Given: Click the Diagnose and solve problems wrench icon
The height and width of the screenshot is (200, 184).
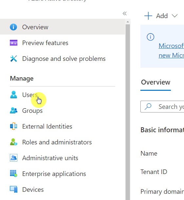Looking at the screenshot, I should [13, 59].
